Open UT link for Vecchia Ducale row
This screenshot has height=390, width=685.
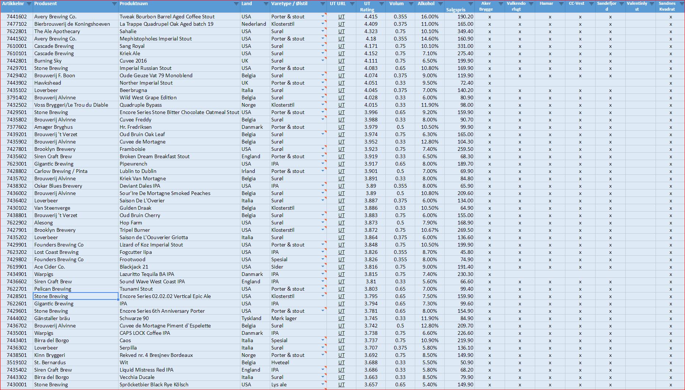click(x=342, y=377)
